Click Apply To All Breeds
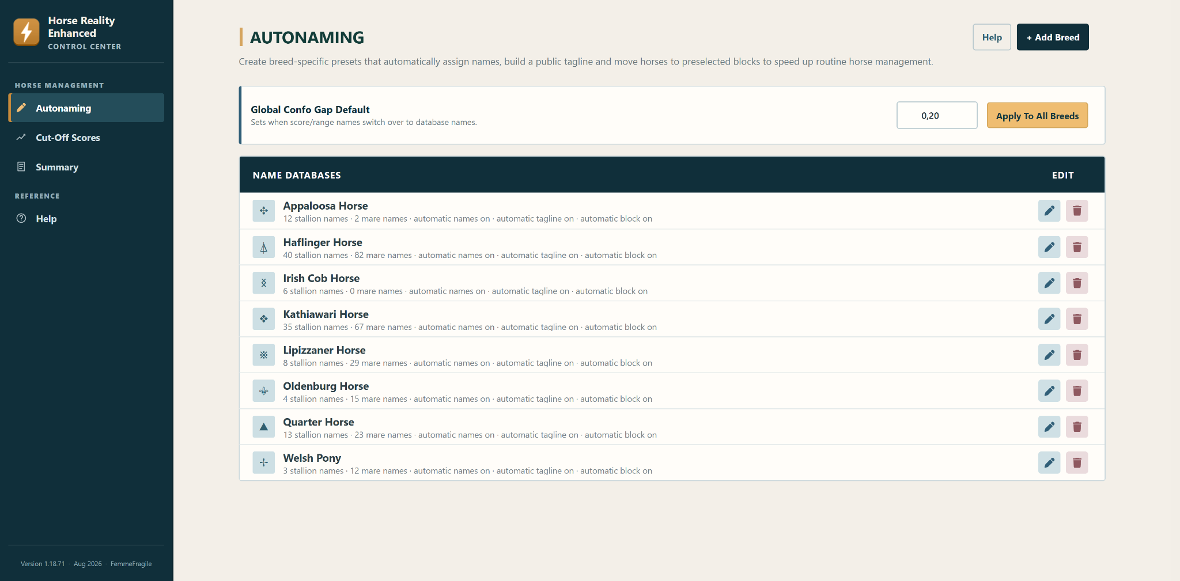 pyautogui.click(x=1037, y=115)
